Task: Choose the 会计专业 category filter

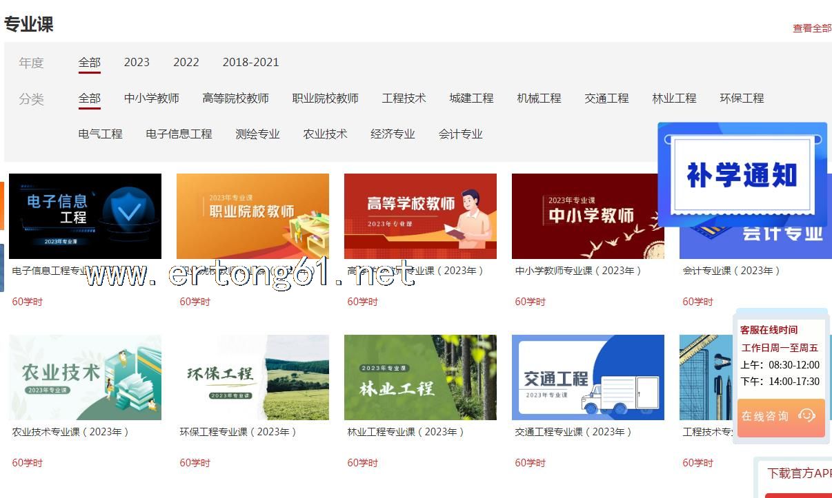Action: click(x=460, y=134)
